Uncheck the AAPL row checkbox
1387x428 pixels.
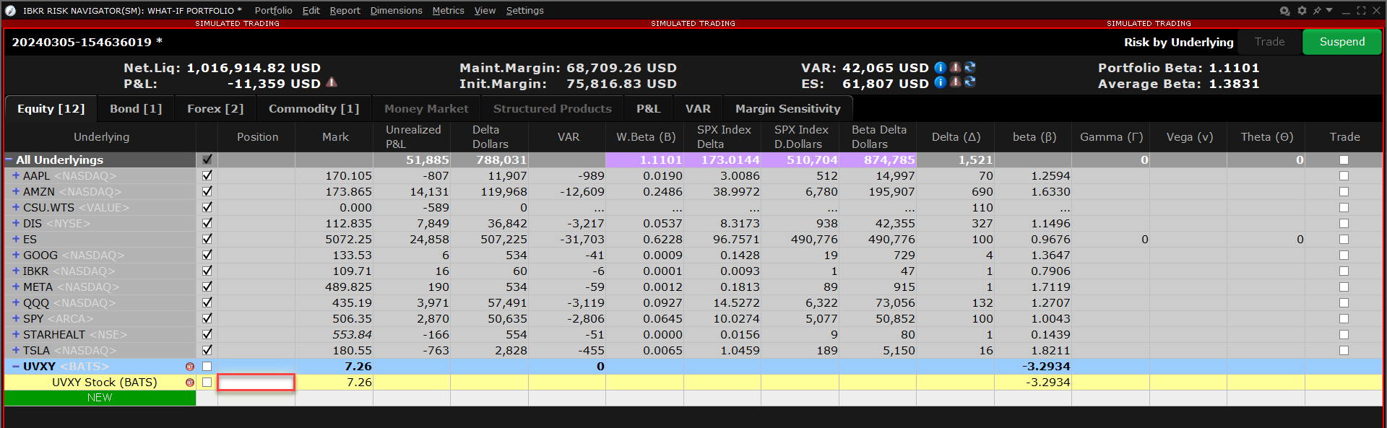[x=207, y=175]
